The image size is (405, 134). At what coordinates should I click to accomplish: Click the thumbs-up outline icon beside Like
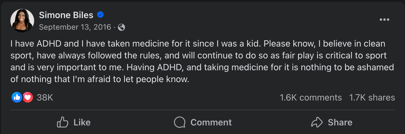63,122
